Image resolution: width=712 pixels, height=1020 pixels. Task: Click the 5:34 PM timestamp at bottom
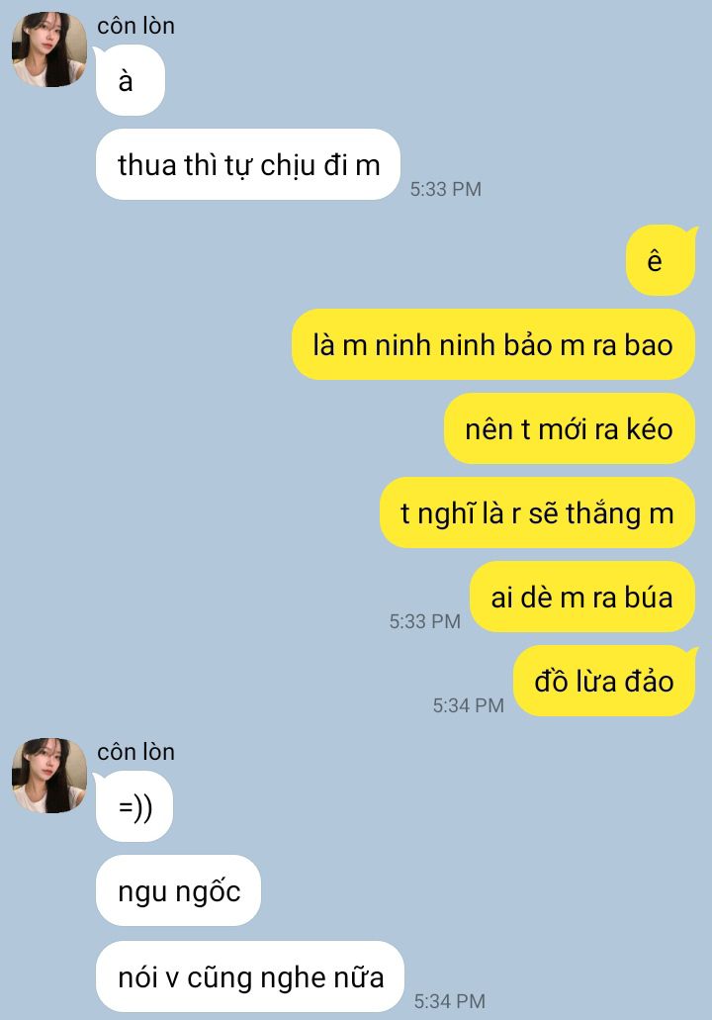[x=450, y=1000]
